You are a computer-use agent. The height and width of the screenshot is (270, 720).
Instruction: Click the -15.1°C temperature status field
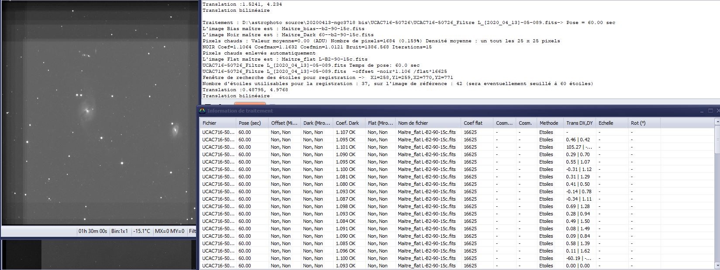142,231
